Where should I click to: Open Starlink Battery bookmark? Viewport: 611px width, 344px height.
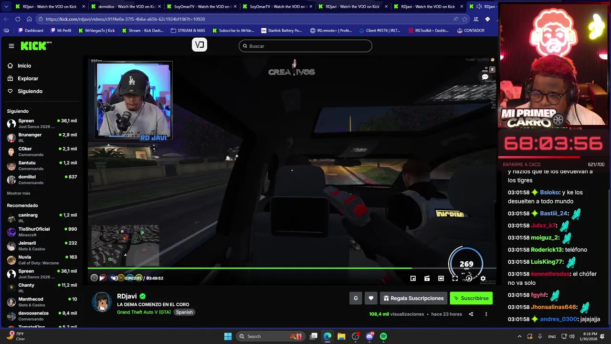point(281,31)
